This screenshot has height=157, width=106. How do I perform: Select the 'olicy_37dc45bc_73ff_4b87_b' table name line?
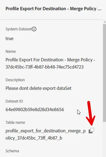[x=34, y=138]
